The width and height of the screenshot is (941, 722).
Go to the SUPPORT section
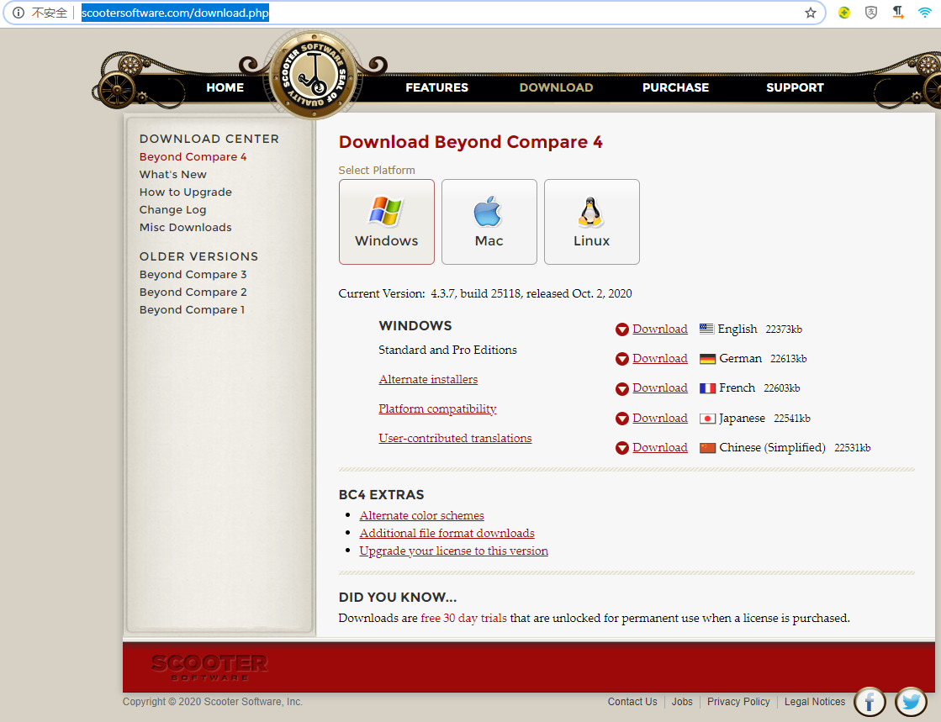[x=795, y=87]
